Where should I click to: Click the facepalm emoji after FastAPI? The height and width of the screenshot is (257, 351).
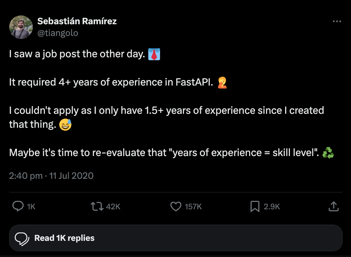coord(222,83)
